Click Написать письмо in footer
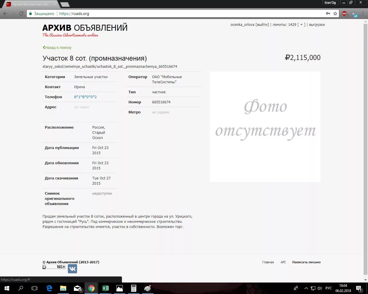The width and height of the screenshot is (368, 294). click(x=306, y=262)
